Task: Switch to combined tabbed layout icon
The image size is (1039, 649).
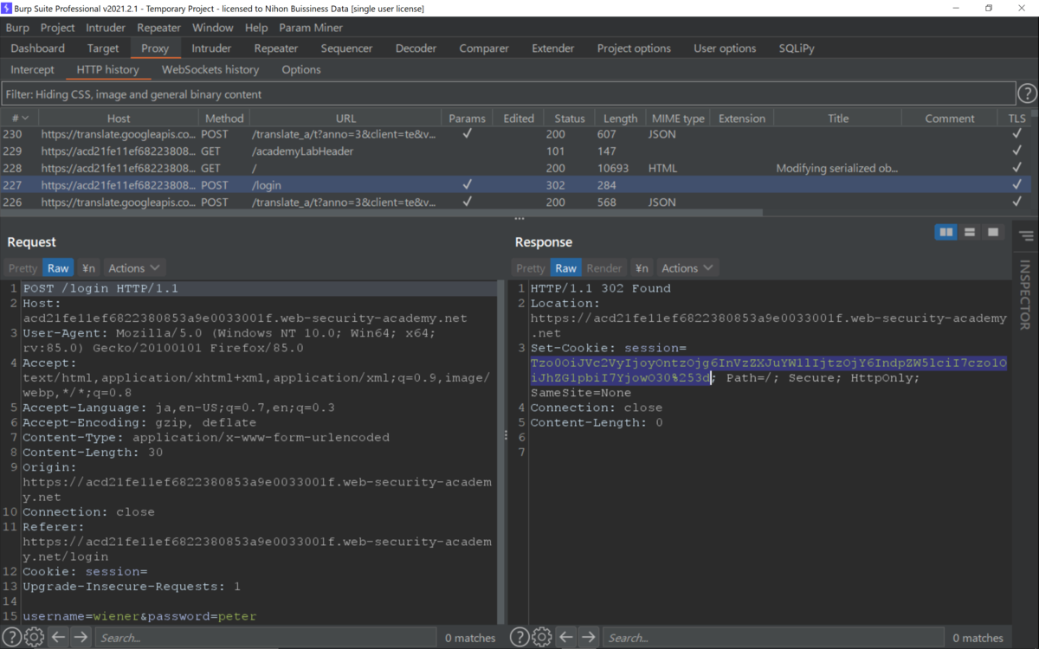Action: (993, 233)
